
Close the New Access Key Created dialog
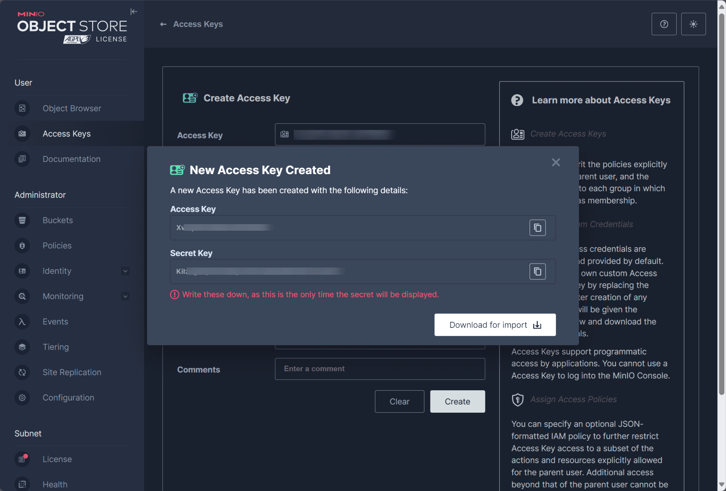(555, 162)
